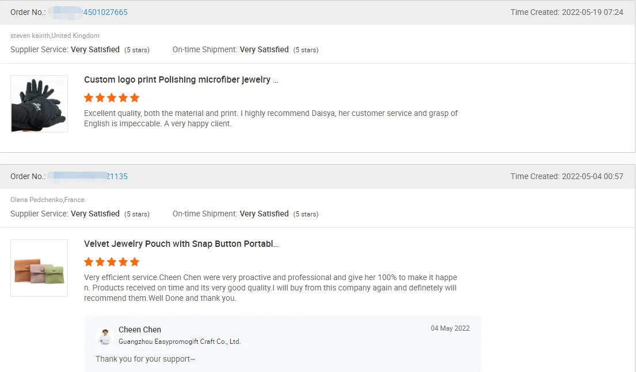
Task: Click the second review's Supplier Service rating
Action: click(x=79, y=214)
